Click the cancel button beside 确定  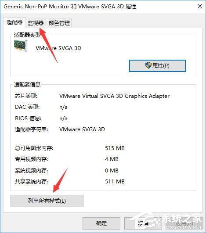(143, 223)
